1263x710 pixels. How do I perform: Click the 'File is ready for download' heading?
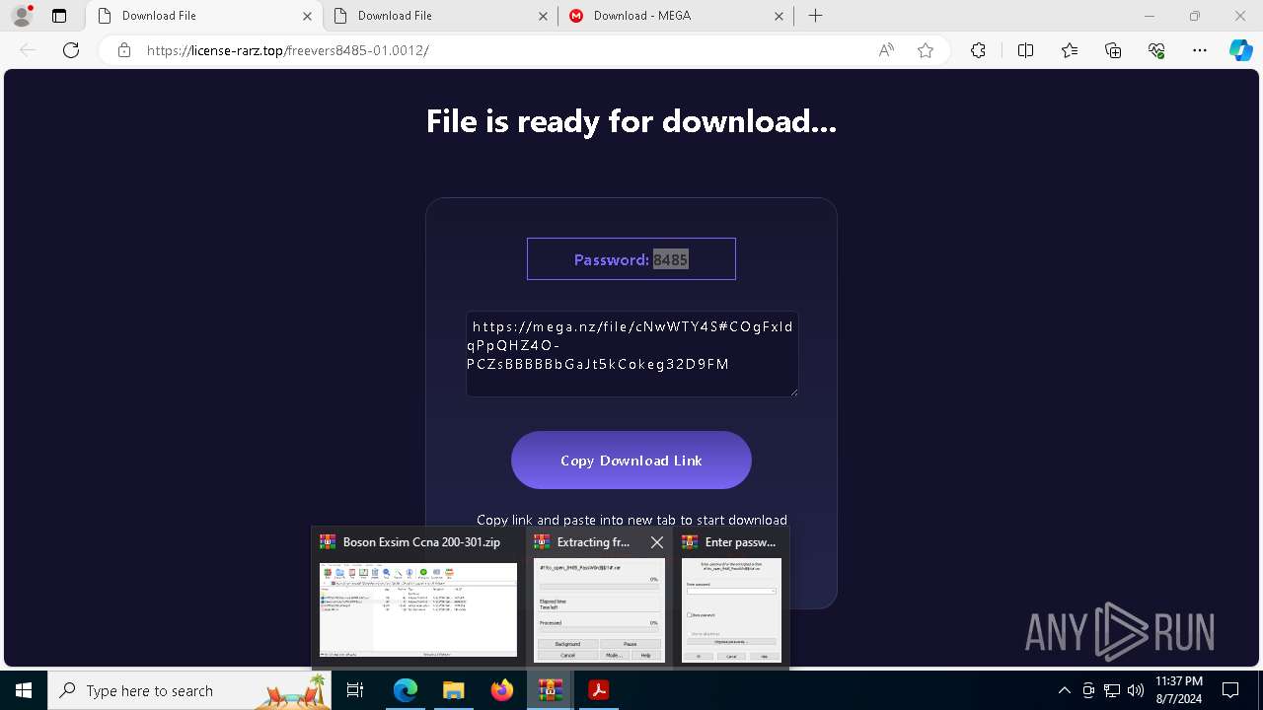(631, 121)
